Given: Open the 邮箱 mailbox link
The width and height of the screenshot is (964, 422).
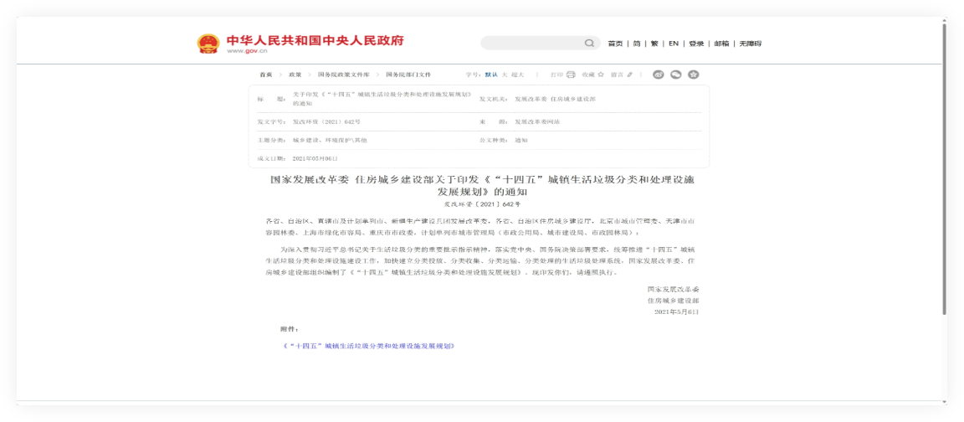Looking at the screenshot, I should (x=721, y=44).
